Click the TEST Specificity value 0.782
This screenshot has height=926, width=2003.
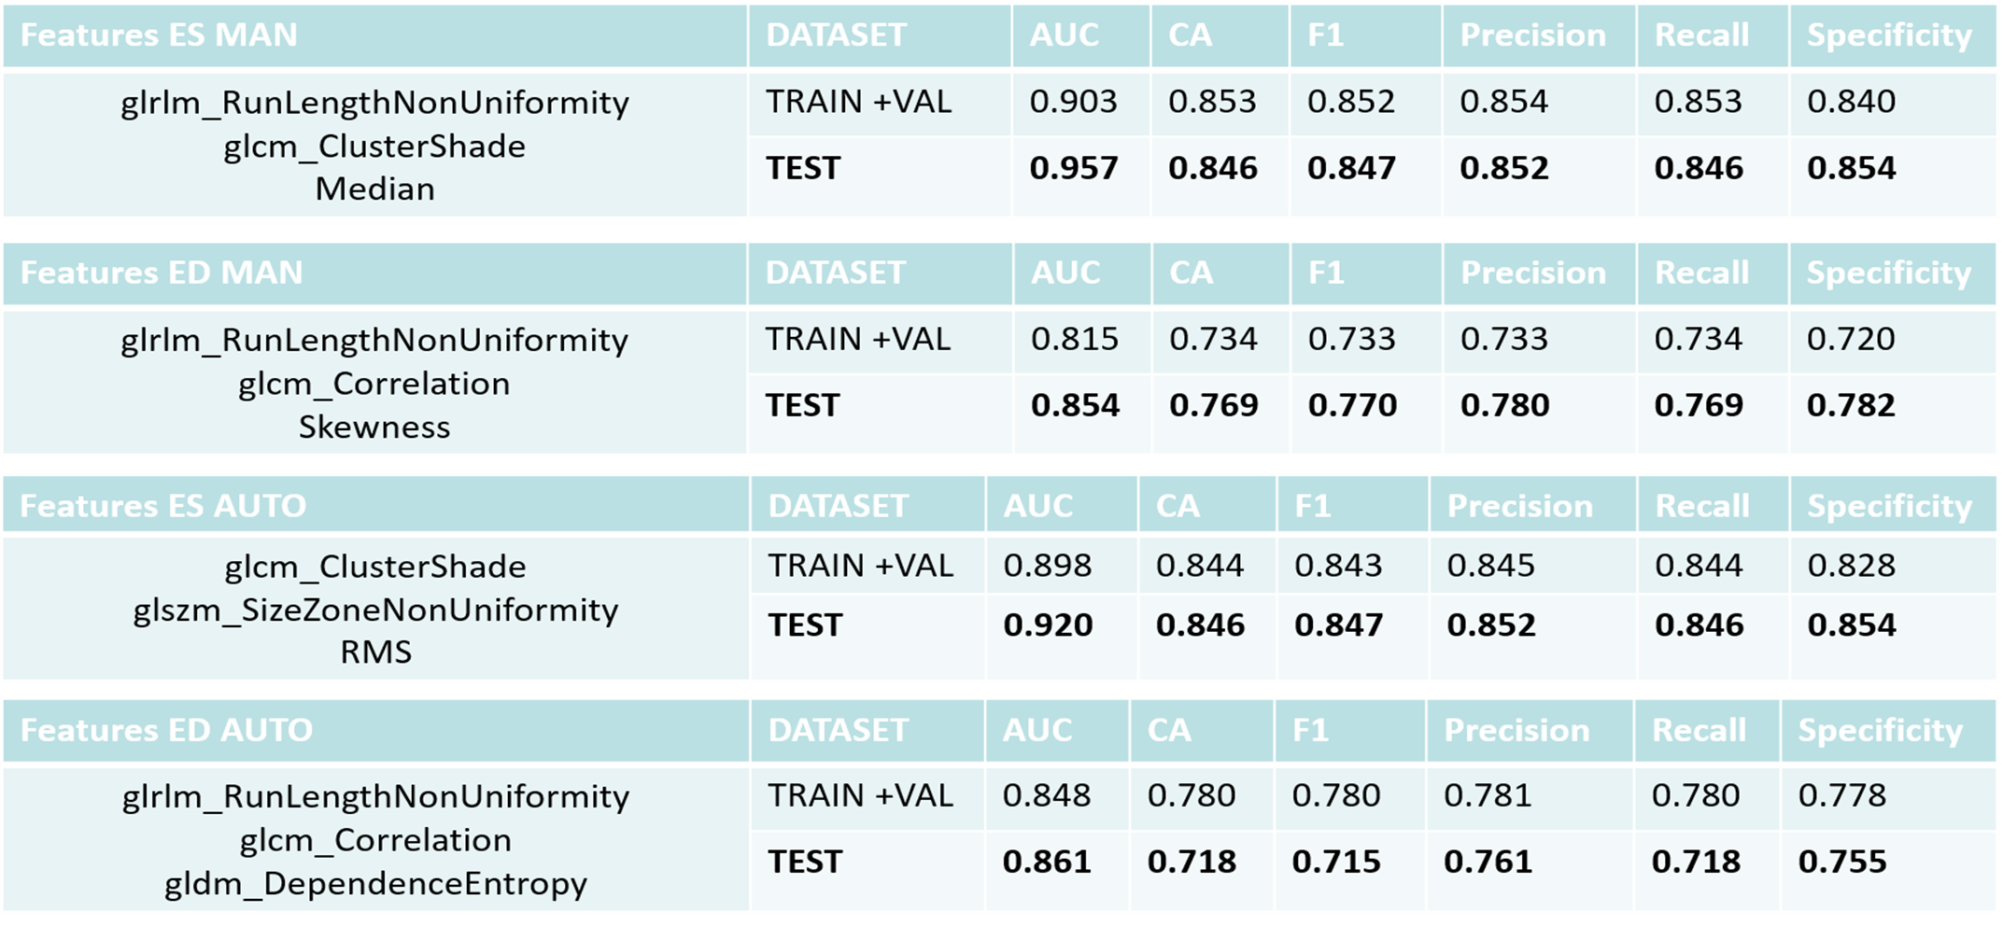pyautogui.click(x=1851, y=405)
